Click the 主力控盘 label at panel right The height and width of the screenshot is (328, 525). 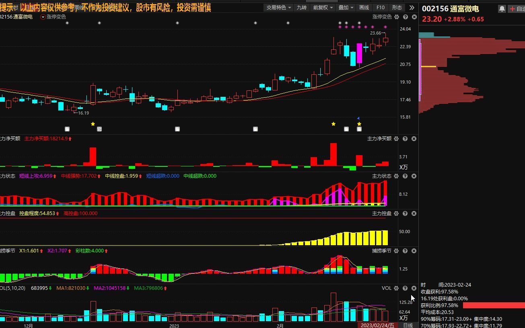tap(382, 213)
